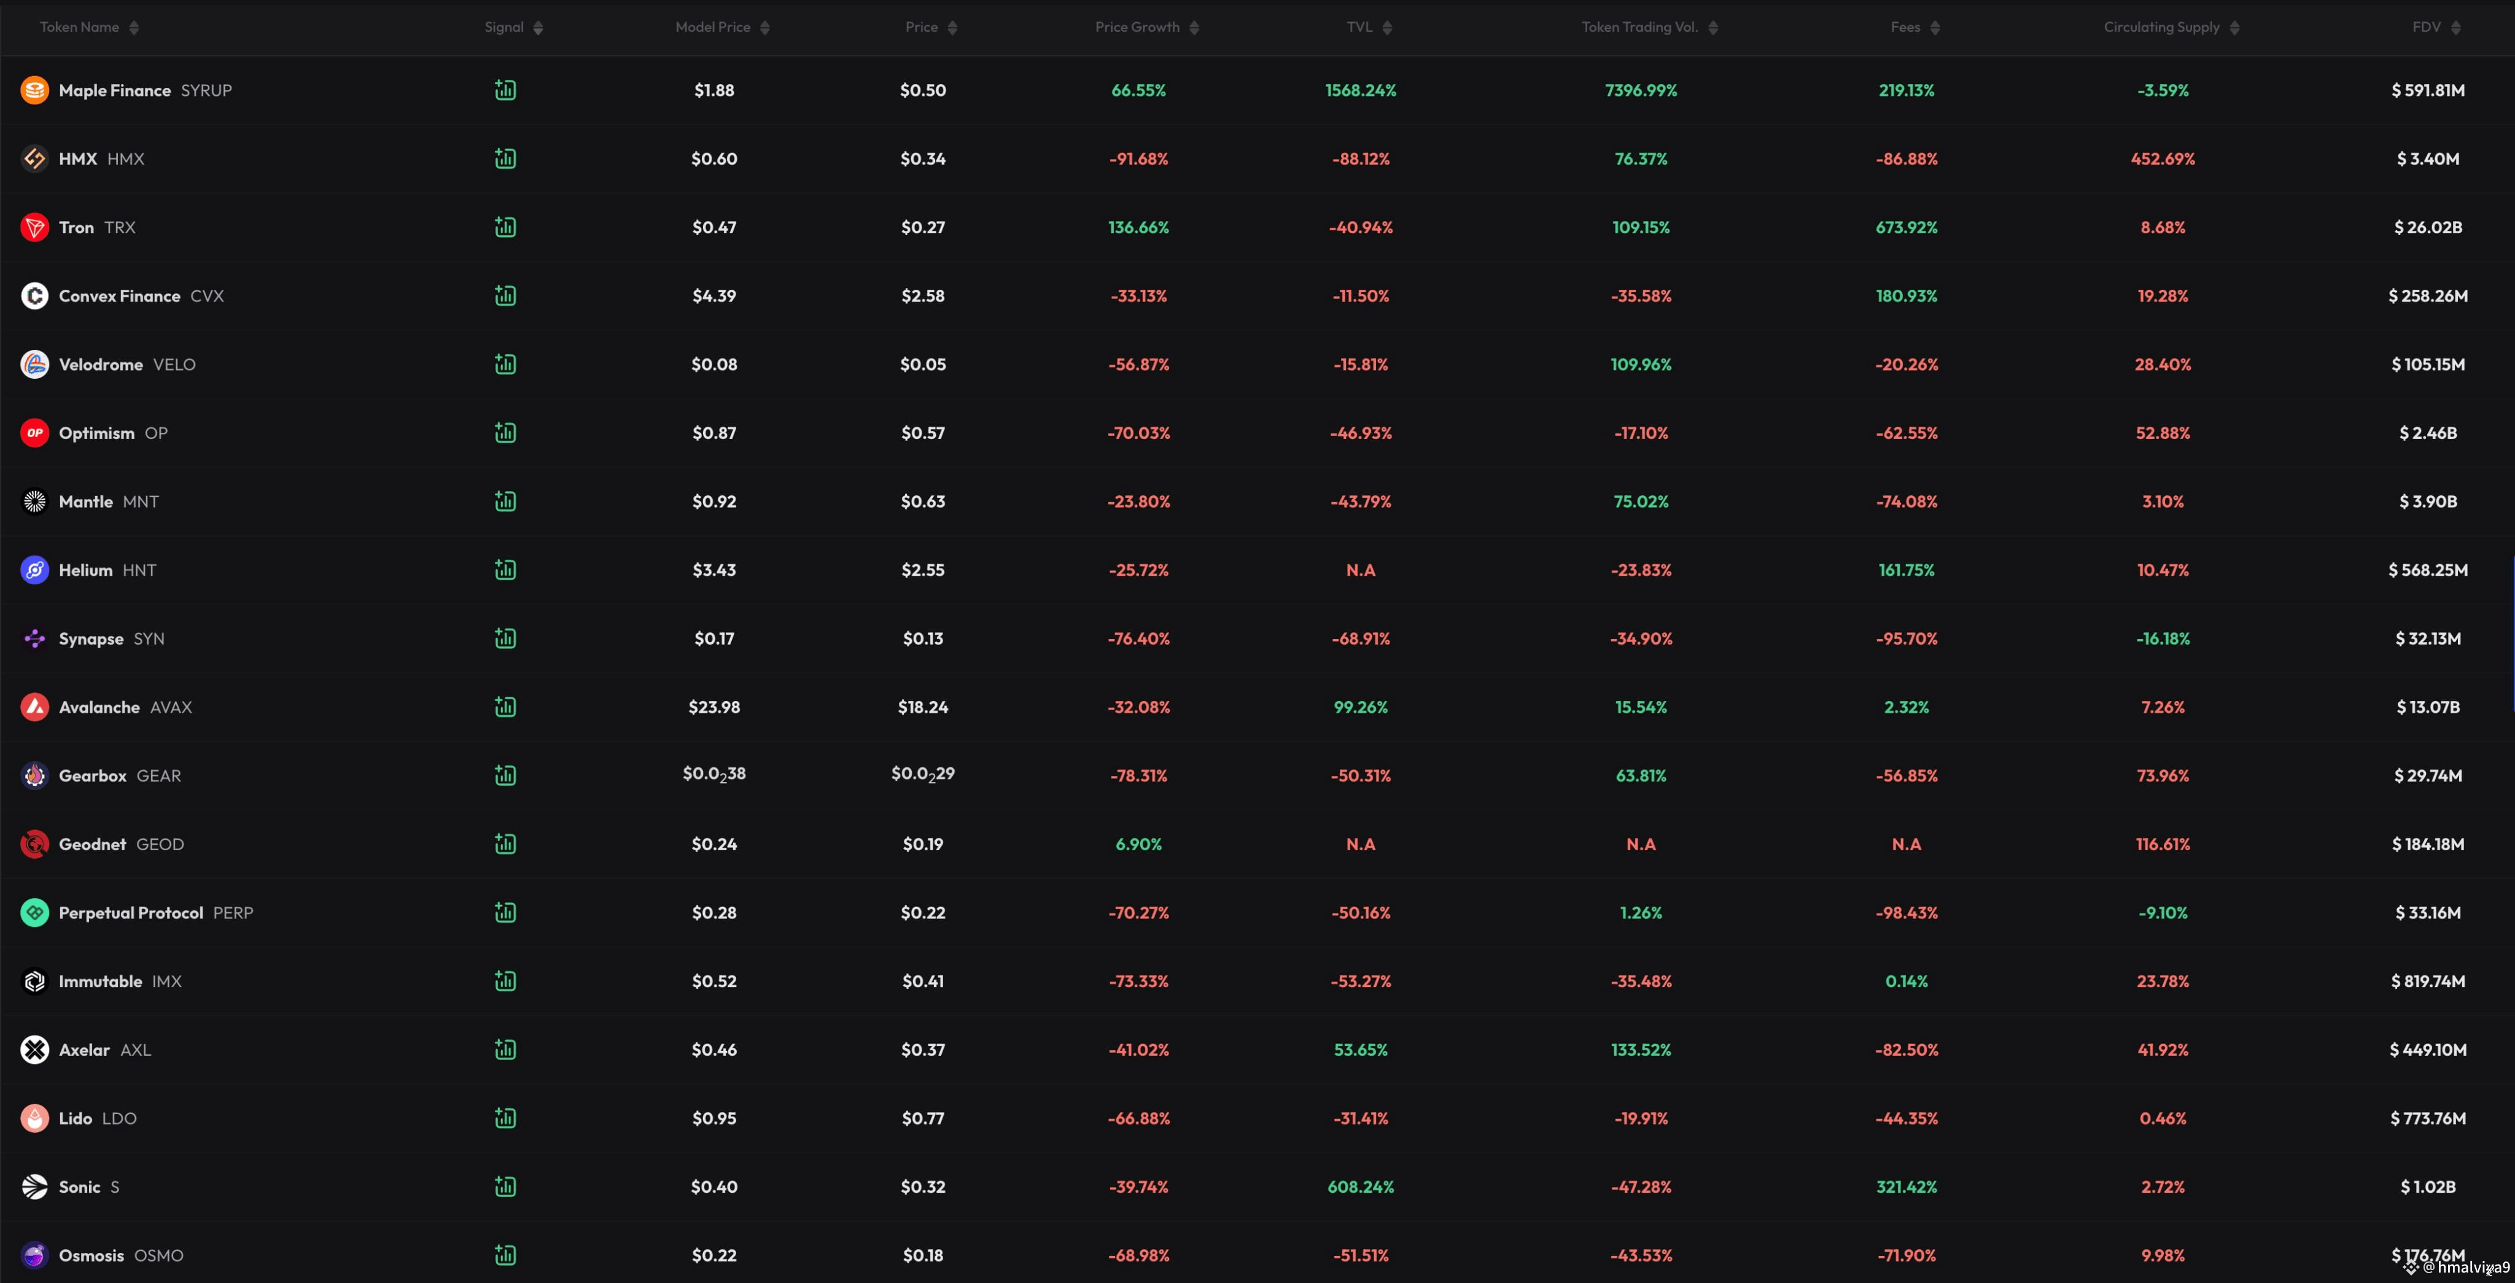Open the Synapse SYN token page
The height and width of the screenshot is (1283, 2515).
click(111, 638)
